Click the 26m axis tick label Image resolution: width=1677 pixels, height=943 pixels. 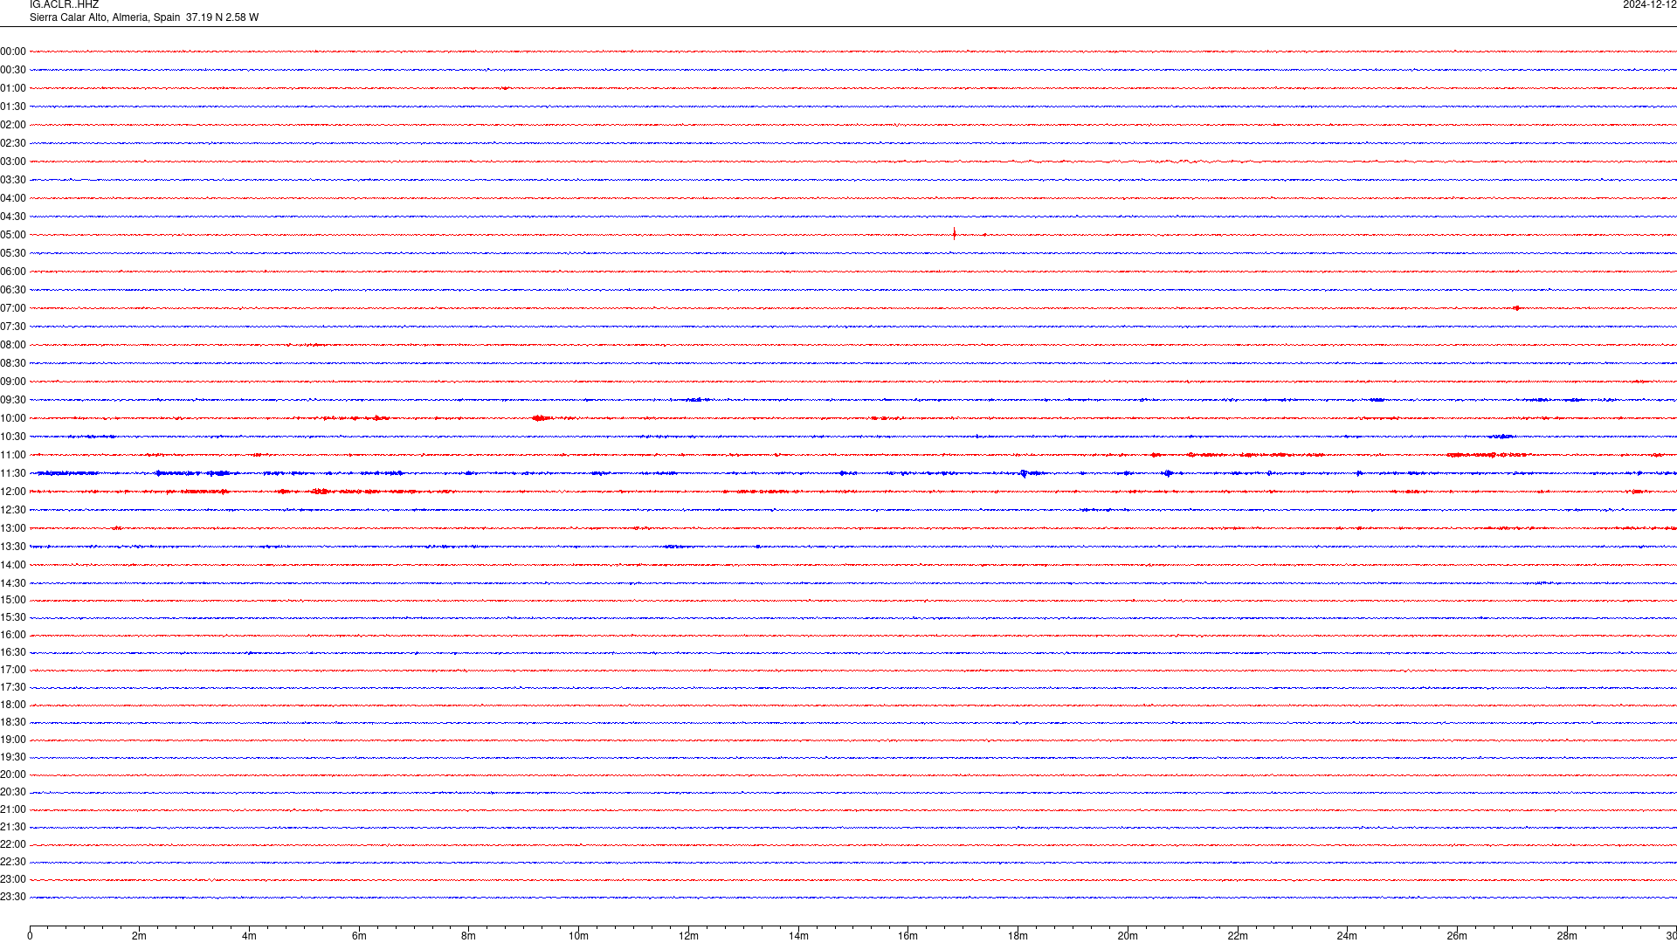1457,936
